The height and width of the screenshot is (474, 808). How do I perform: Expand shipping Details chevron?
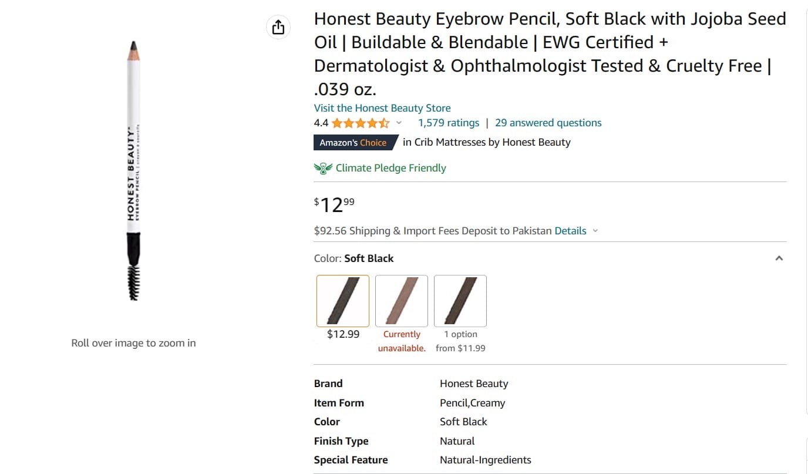tap(595, 231)
